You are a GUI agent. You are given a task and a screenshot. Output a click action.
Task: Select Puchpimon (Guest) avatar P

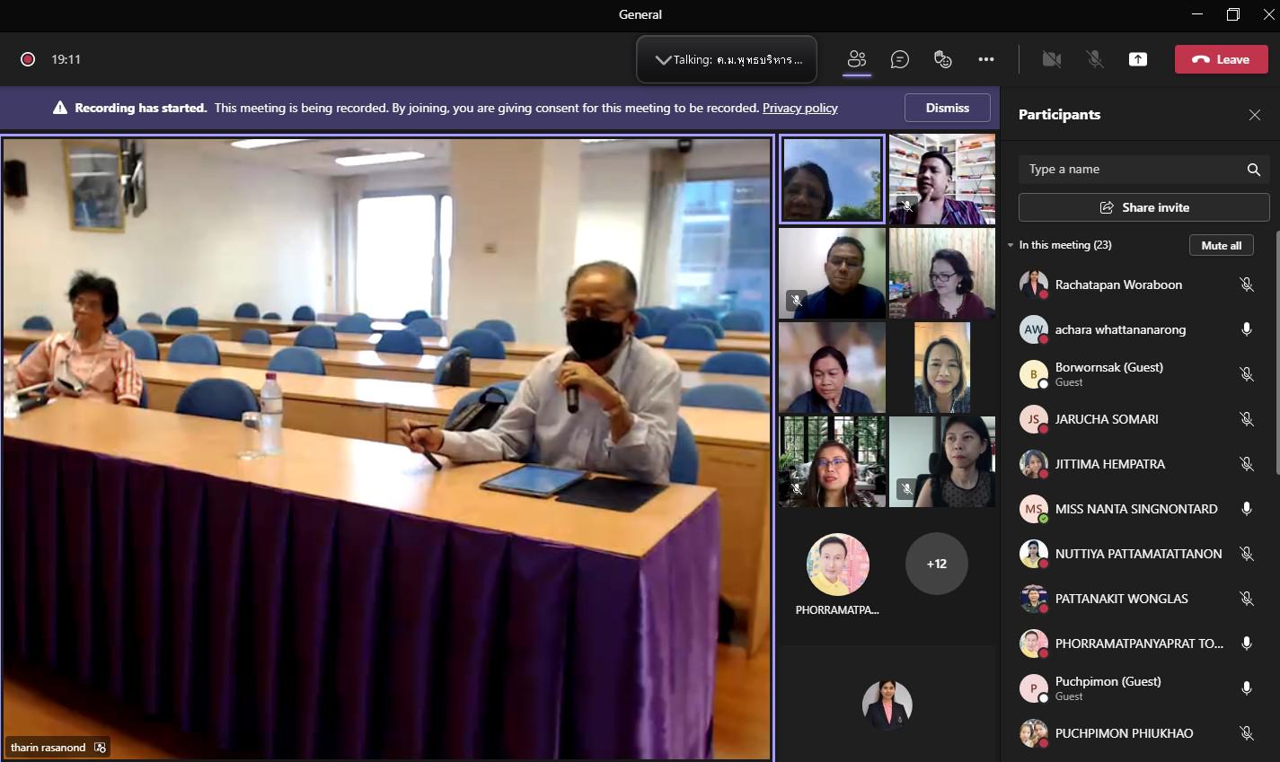click(x=1034, y=688)
